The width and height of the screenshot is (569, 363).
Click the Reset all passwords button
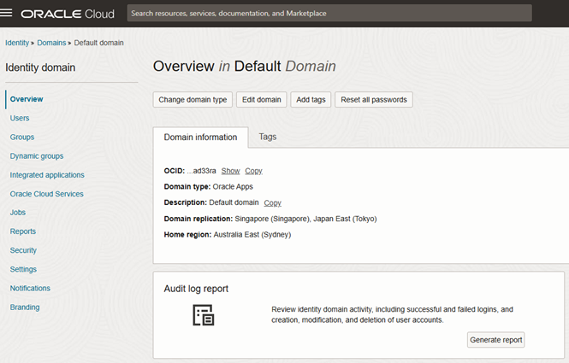pos(374,100)
